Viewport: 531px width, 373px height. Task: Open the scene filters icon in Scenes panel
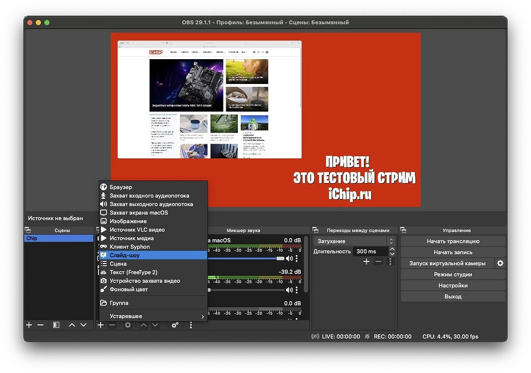(x=56, y=325)
